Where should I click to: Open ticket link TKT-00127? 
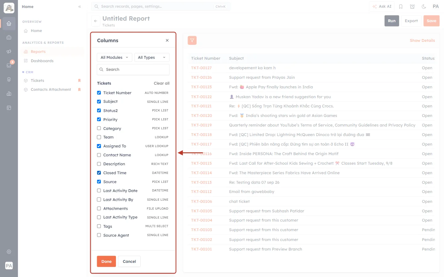(x=201, y=68)
